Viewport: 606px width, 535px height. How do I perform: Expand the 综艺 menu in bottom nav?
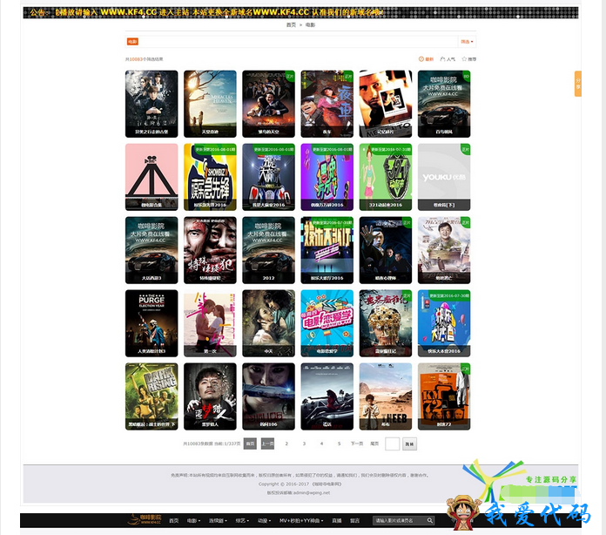(242, 521)
